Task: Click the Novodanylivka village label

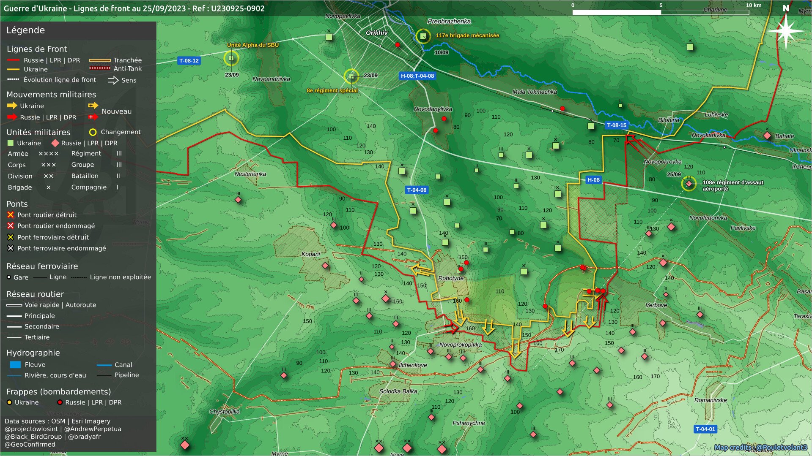Action: [x=433, y=109]
